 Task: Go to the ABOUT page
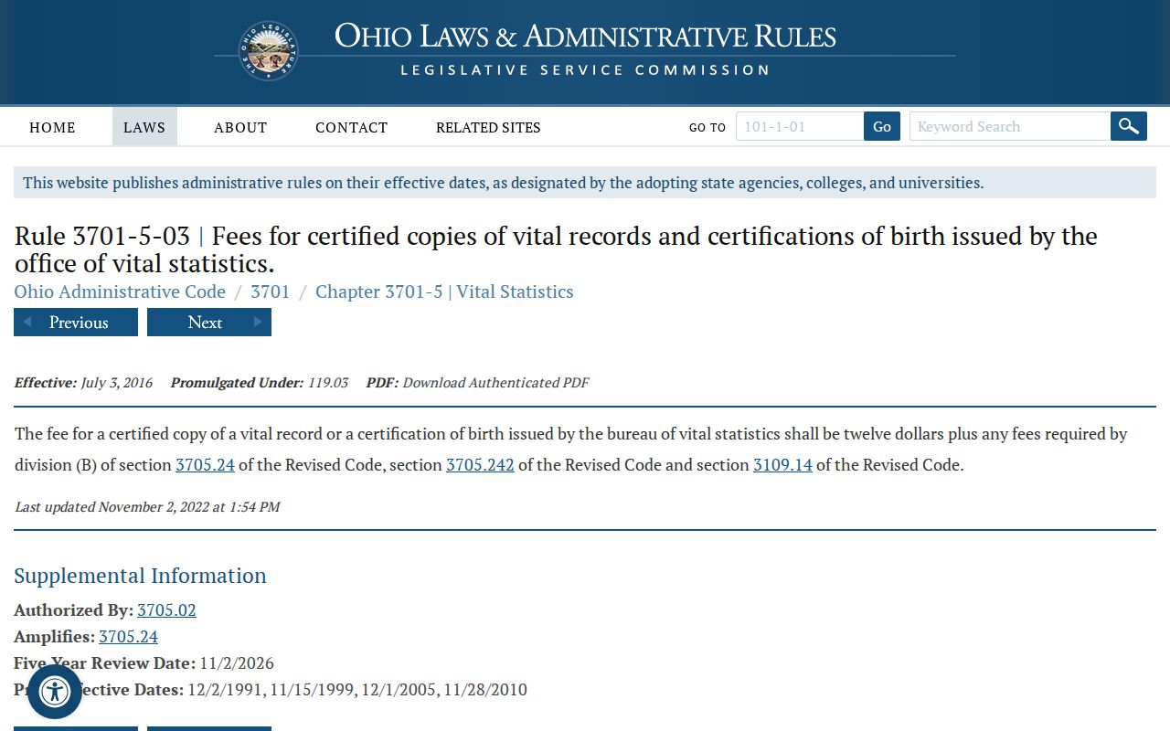pos(240,127)
